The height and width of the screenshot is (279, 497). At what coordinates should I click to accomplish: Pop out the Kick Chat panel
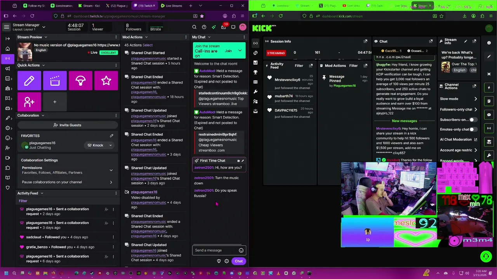(x=431, y=41)
